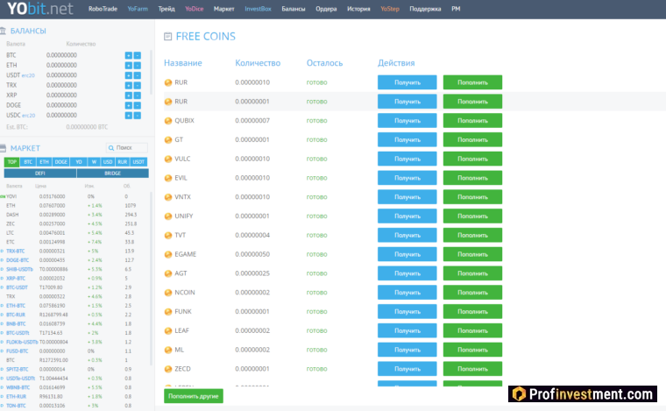
Task: Click the YObit.net logo
Action: pos(38,10)
